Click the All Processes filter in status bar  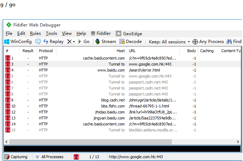49,157
